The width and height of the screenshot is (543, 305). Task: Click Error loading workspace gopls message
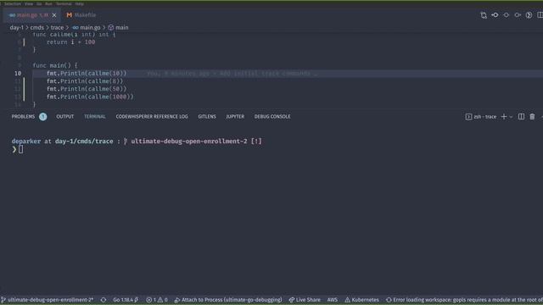(464, 300)
